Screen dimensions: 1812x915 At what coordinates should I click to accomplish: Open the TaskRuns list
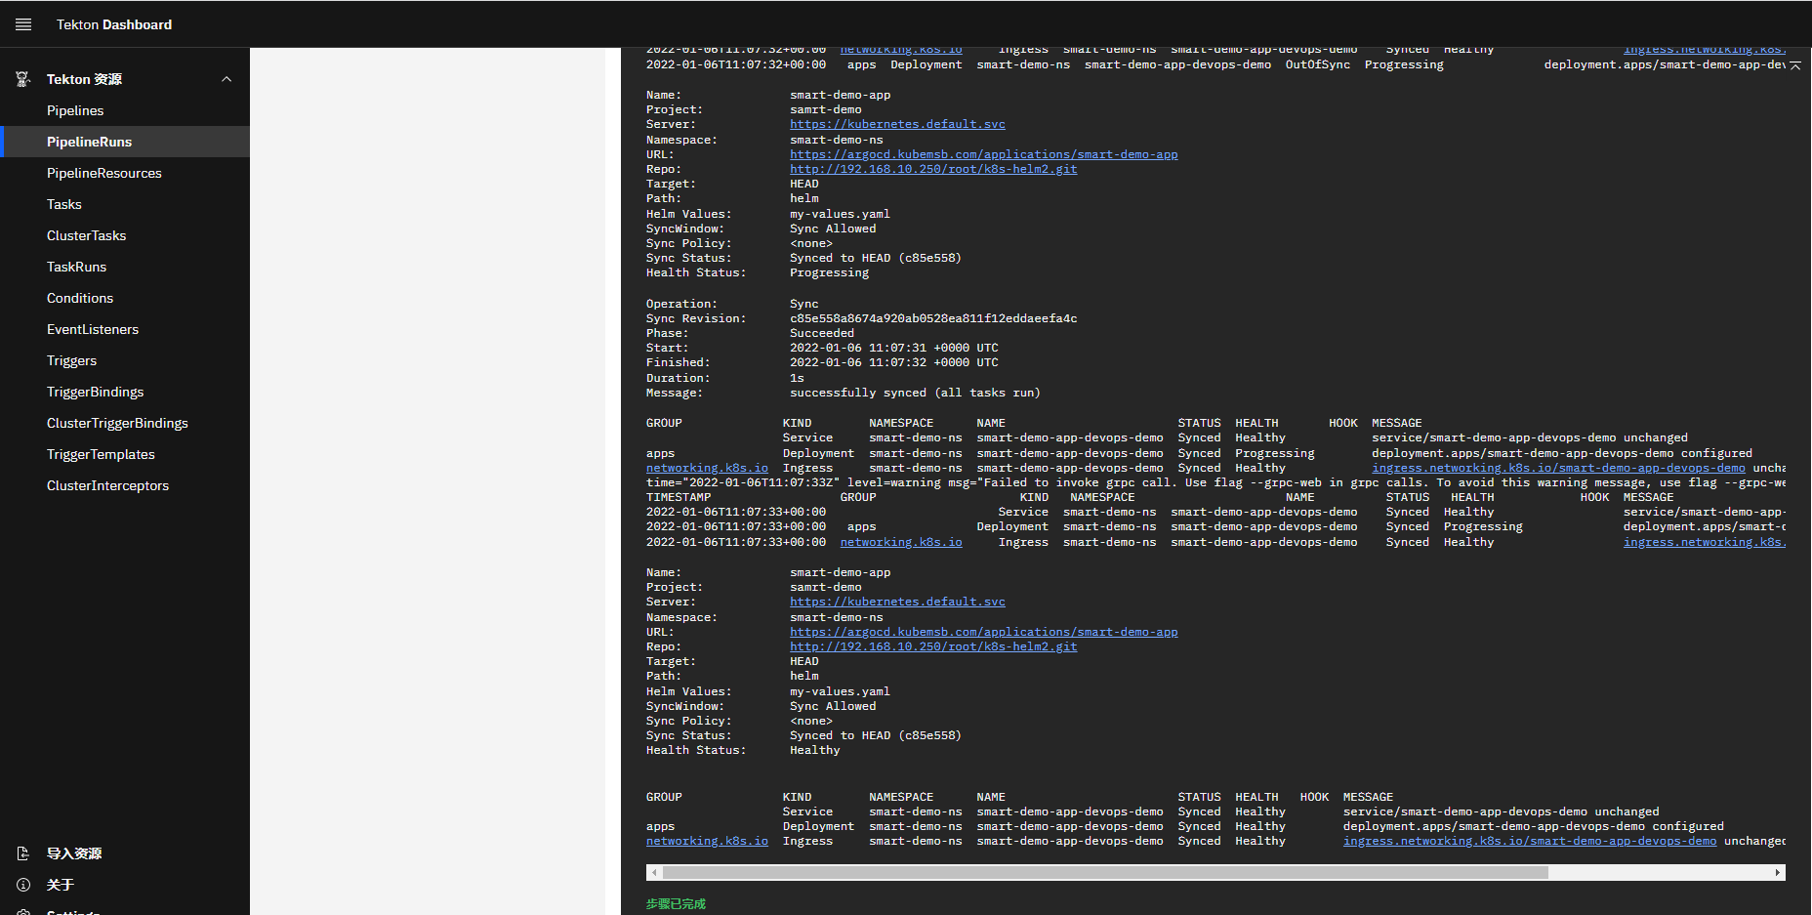125,267
